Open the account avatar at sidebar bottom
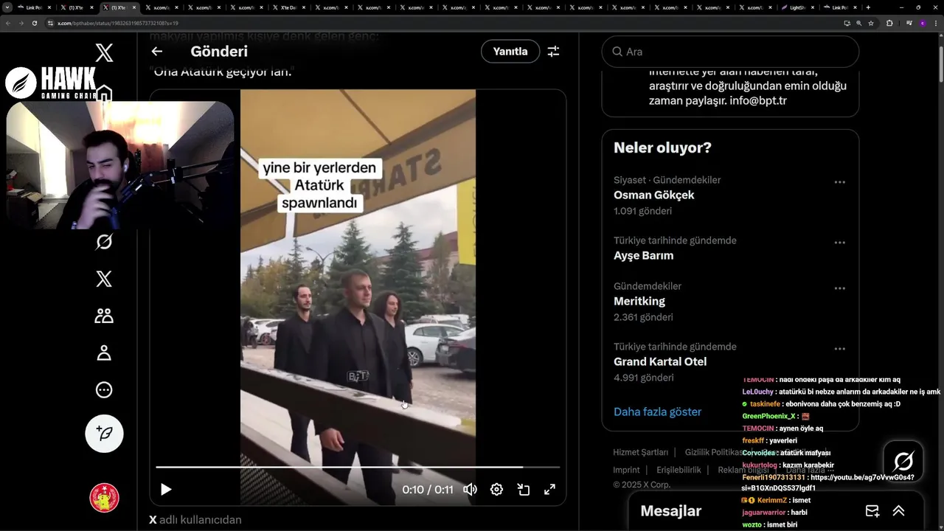 104,498
